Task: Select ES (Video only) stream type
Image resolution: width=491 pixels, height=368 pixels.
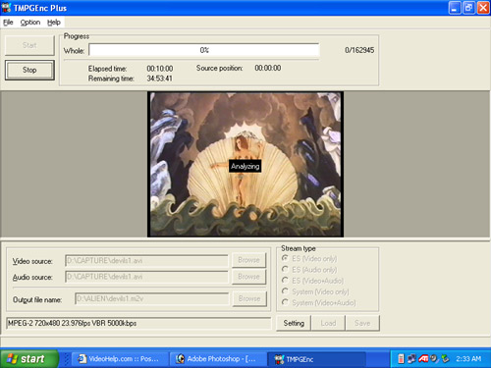Action: pos(285,258)
